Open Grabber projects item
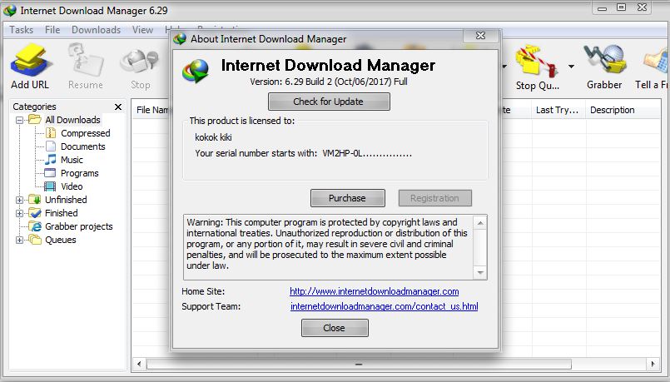 pos(78,226)
